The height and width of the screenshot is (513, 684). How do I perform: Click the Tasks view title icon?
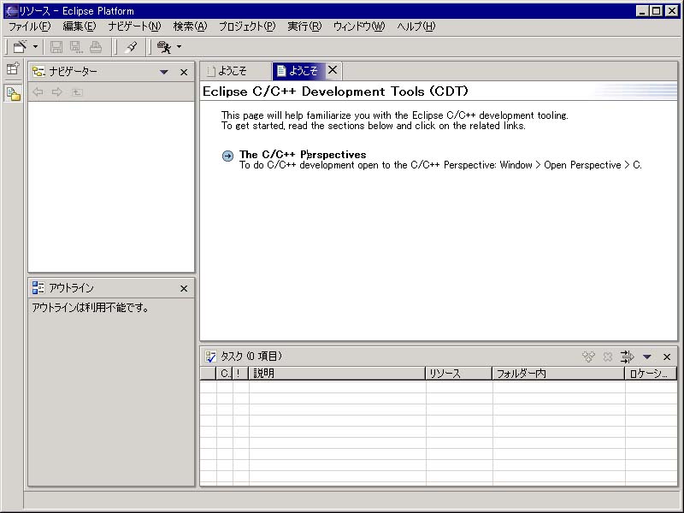pyautogui.click(x=210, y=357)
